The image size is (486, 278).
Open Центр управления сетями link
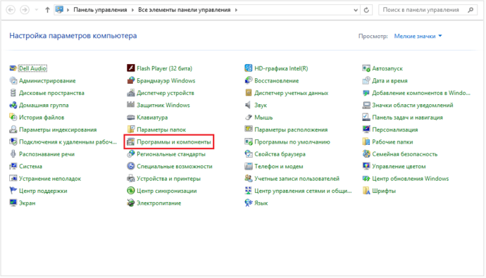coord(303,191)
